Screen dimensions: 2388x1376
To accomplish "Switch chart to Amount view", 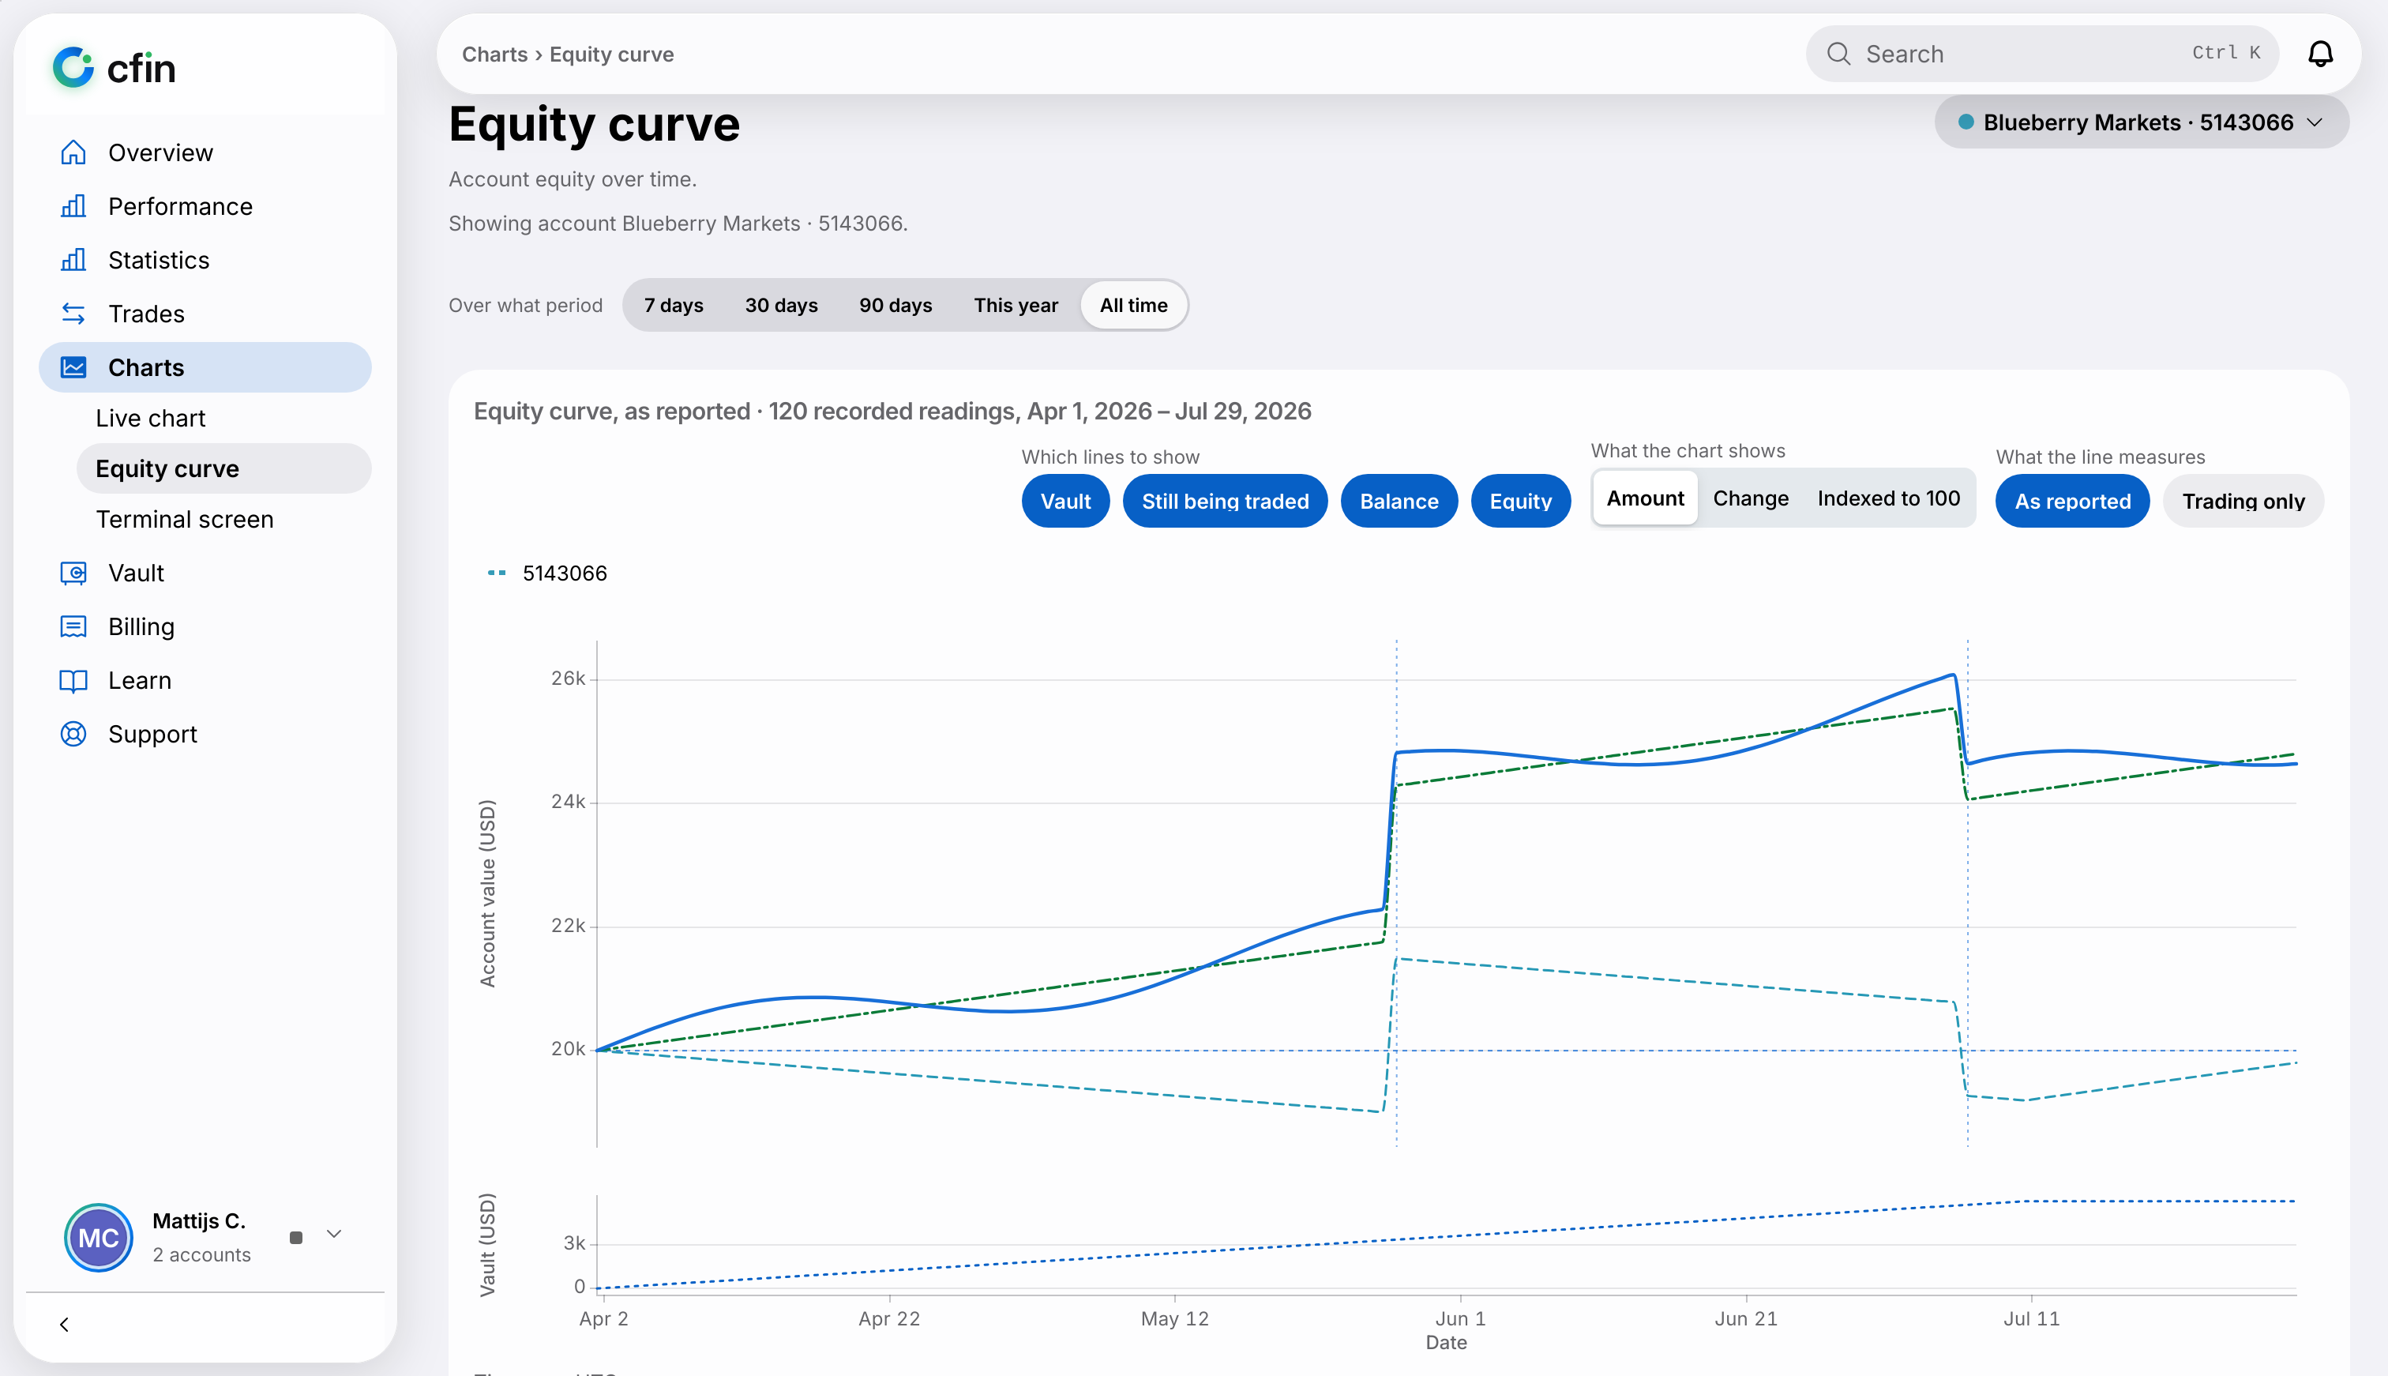I will tap(1645, 498).
